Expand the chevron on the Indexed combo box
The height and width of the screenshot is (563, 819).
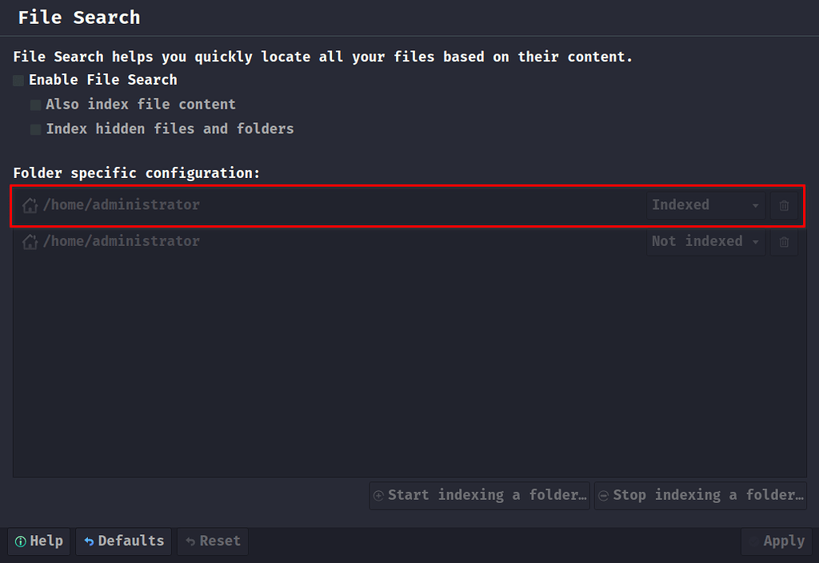click(x=755, y=204)
